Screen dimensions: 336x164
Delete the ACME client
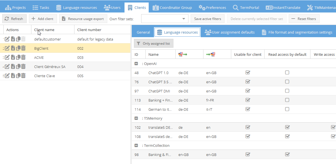[x=23, y=57]
